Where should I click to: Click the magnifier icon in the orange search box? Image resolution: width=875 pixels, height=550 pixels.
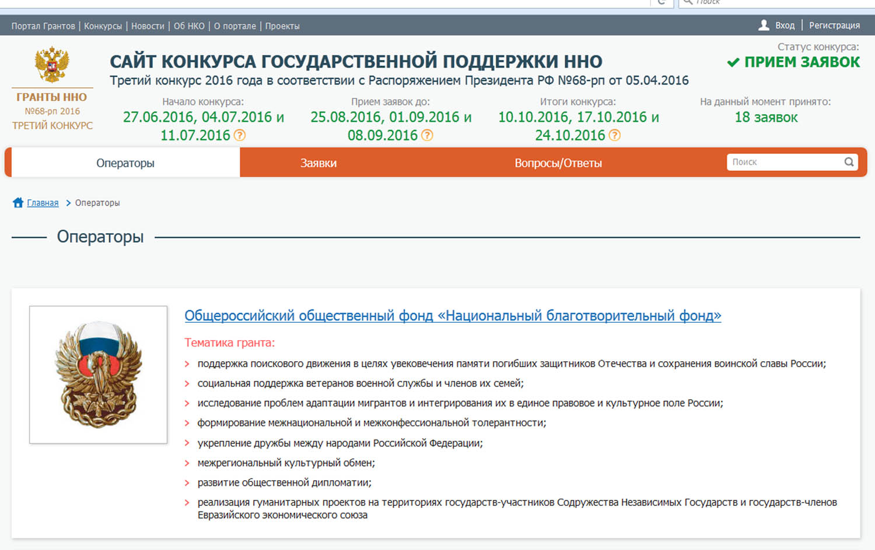pos(849,162)
